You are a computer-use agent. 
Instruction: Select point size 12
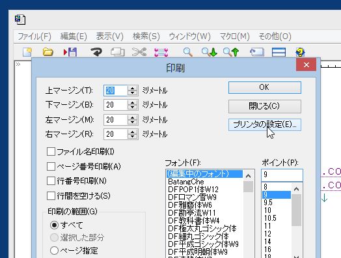tap(277, 234)
